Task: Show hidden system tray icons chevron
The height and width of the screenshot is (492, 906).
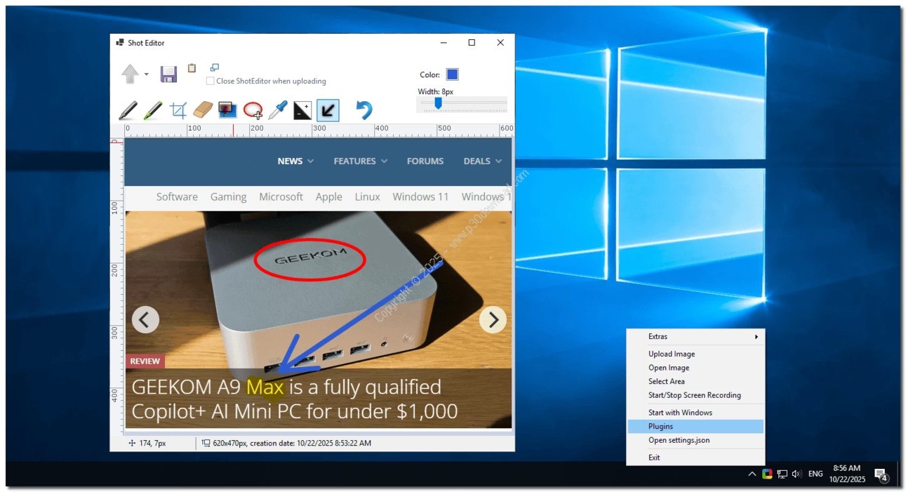Action: (x=752, y=474)
